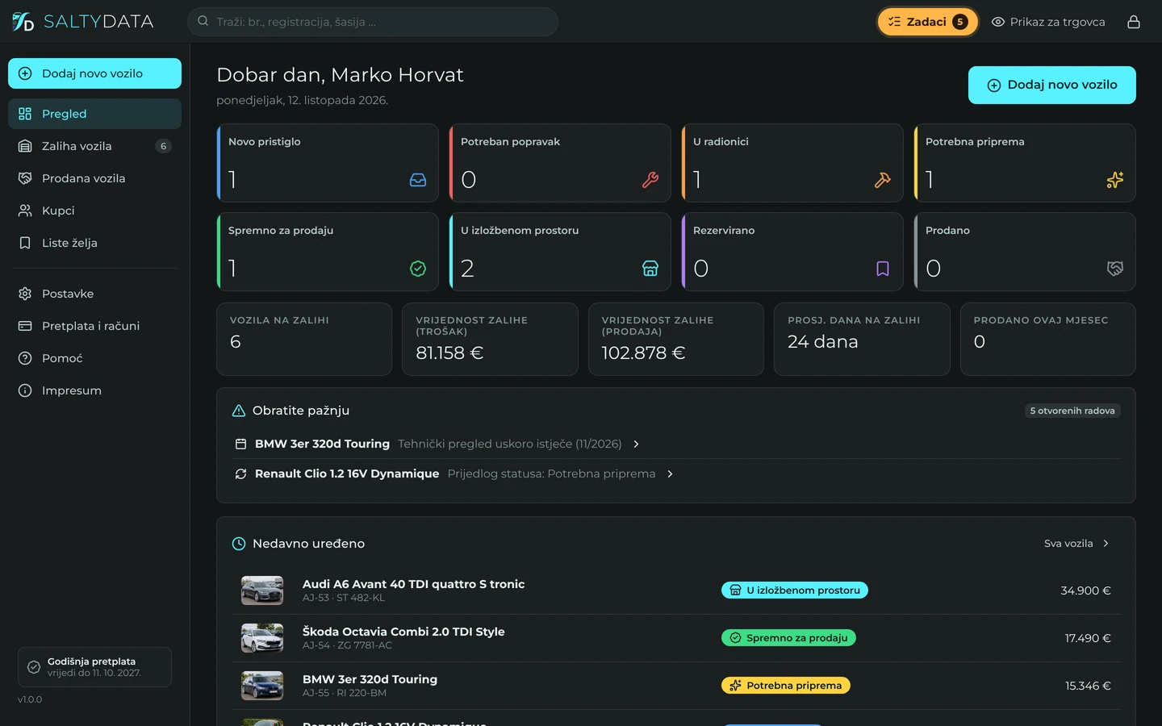Open the lock icon in top bar
Viewport: 1162px width, 726px height.
[x=1134, y=22]
